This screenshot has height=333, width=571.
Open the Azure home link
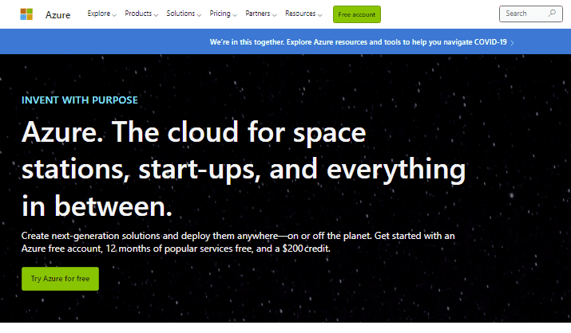[57, 15]
